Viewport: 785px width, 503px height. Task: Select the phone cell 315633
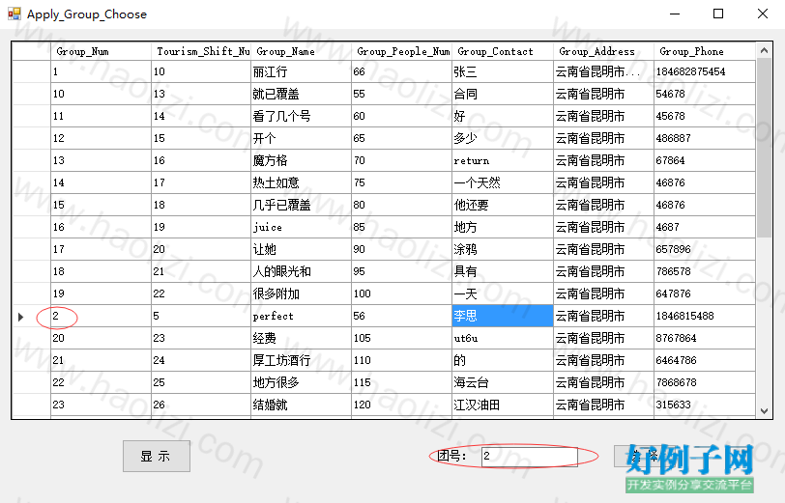click(705, 405)
